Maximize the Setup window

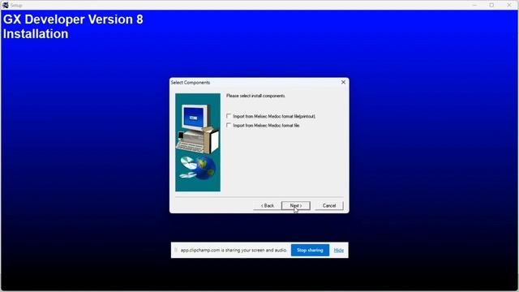click(492, 5)
